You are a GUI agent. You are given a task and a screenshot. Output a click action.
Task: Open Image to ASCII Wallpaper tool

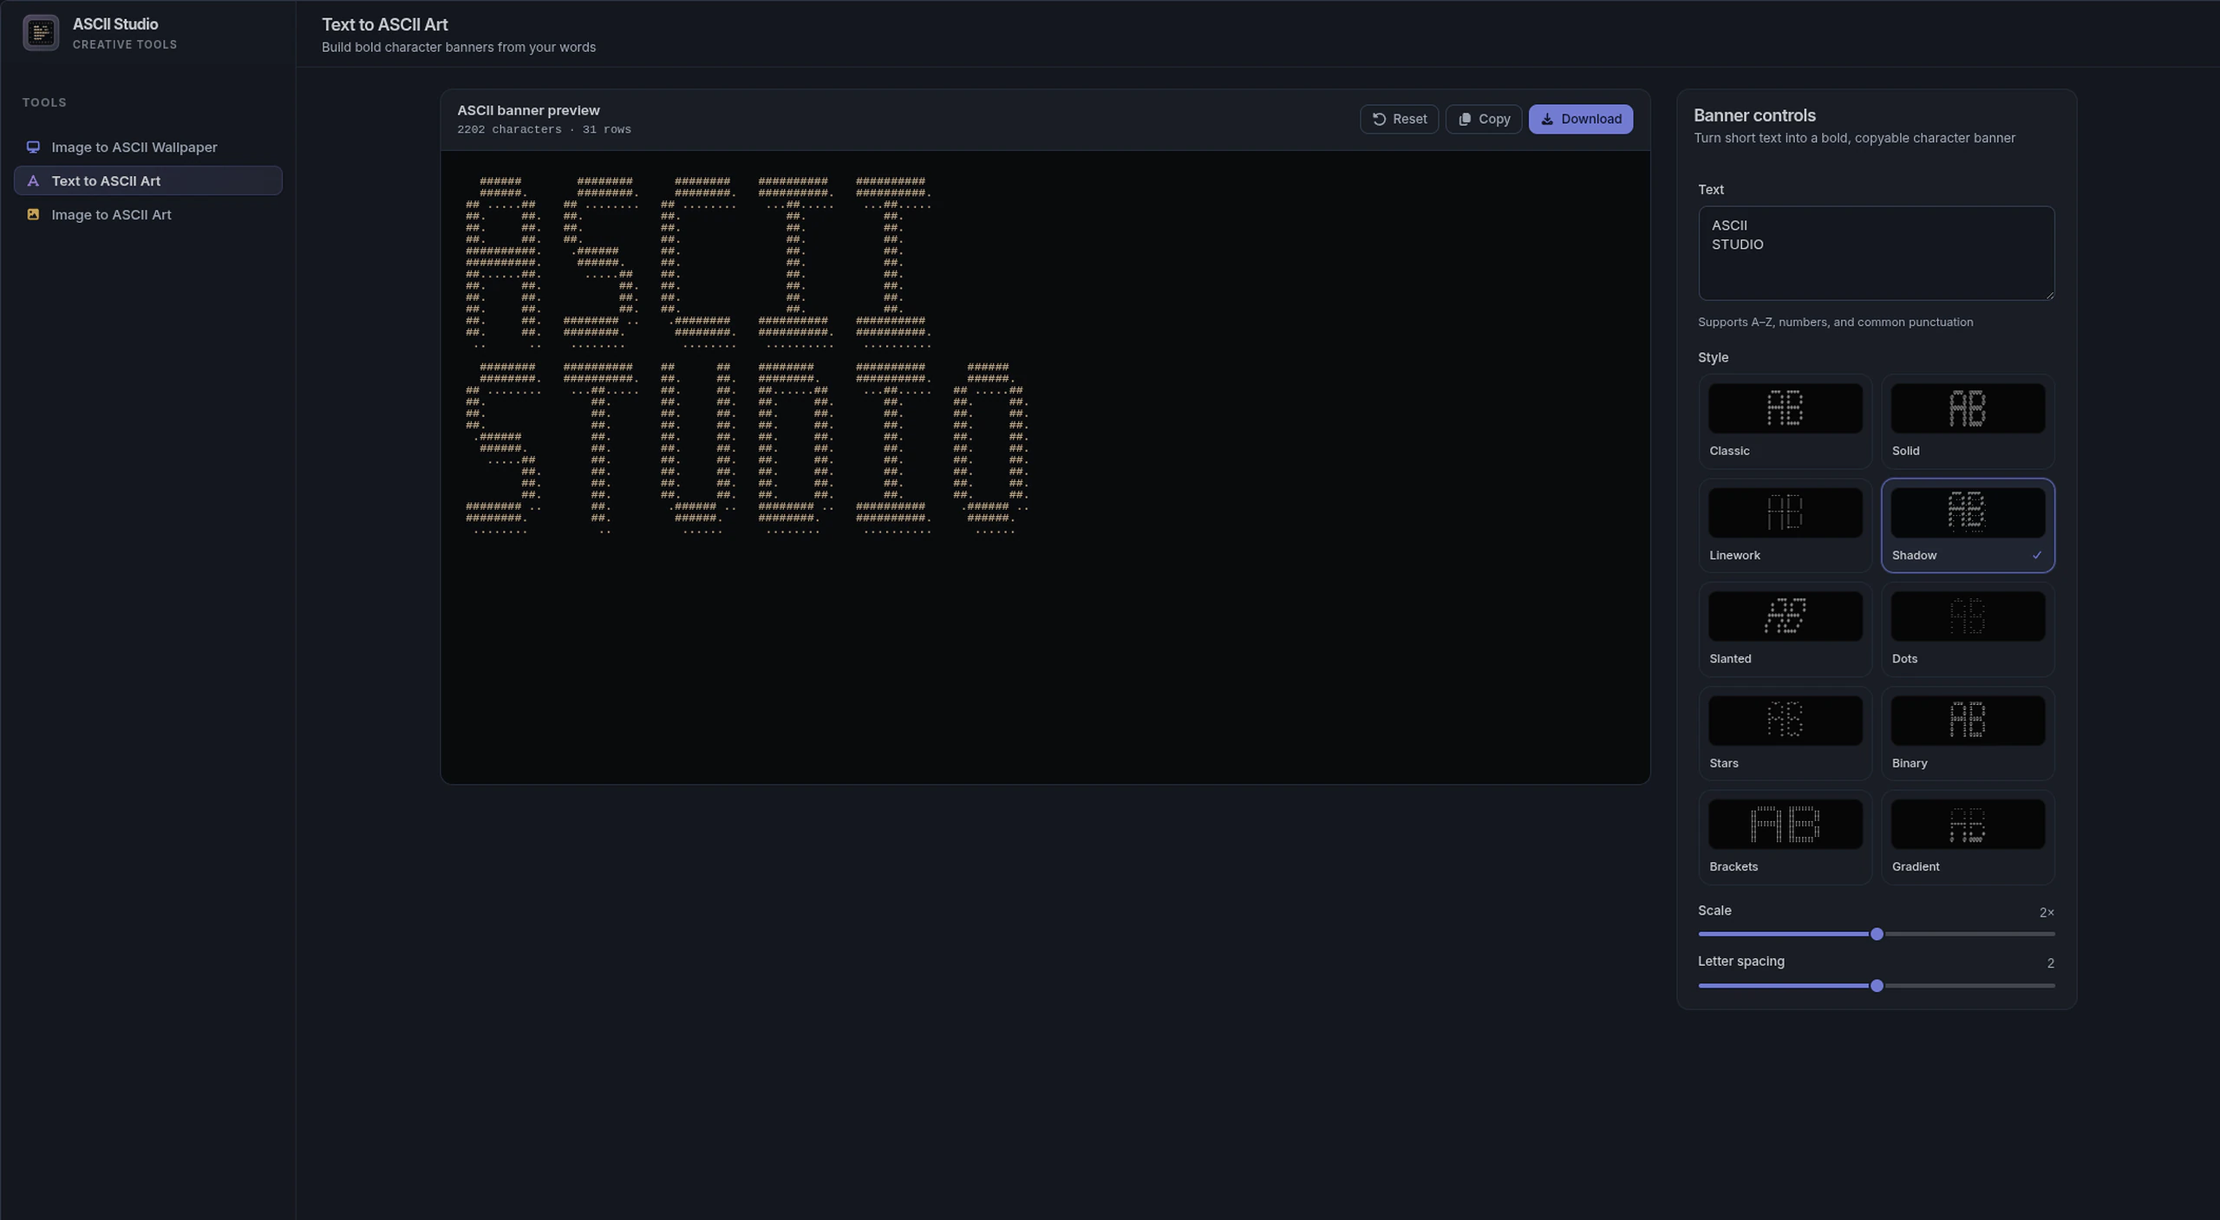pos(148,147)
